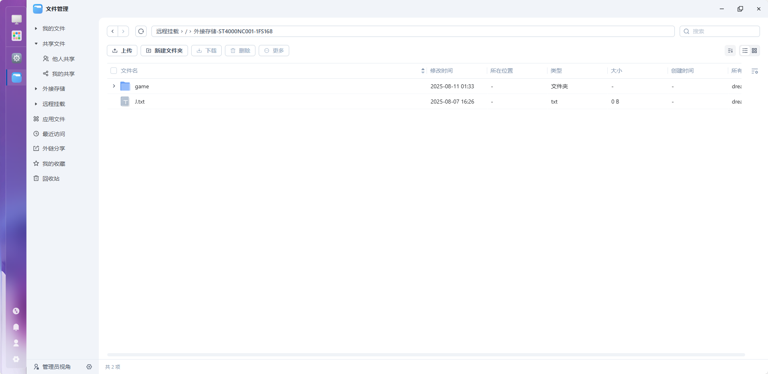Select the folder name game
768x374 pixels.
[x=142, y=86]
